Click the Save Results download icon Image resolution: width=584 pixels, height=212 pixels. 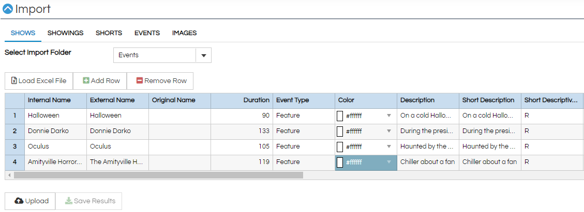[68, 201]
